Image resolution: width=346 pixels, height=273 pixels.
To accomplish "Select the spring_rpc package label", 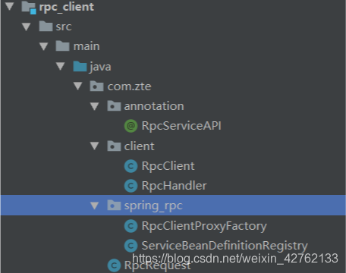I will point(153,206).
